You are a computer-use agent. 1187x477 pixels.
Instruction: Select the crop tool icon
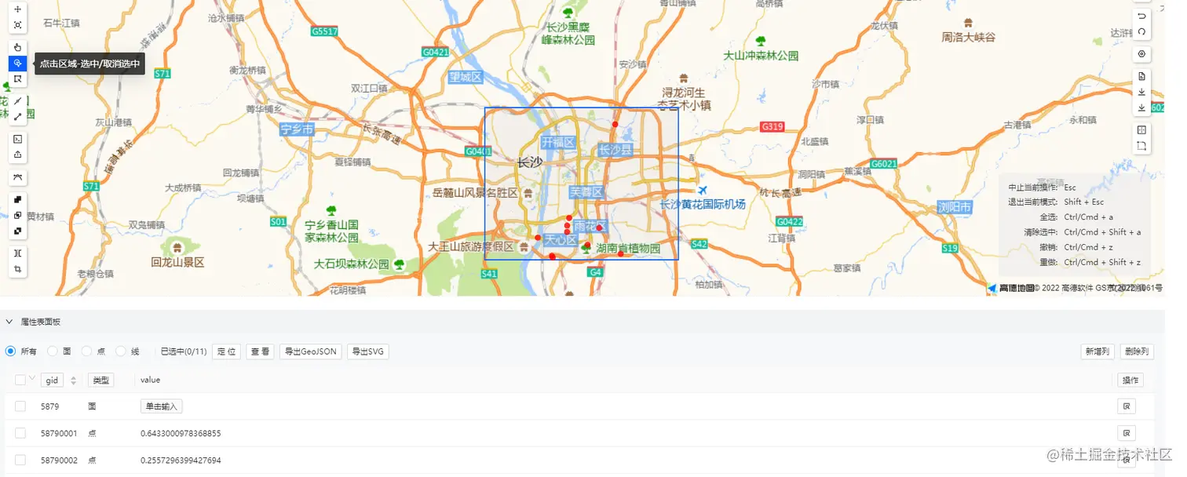click(17, 269)
